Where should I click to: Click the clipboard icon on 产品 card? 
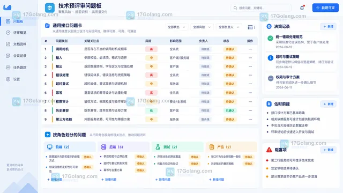tap(212, 147)
